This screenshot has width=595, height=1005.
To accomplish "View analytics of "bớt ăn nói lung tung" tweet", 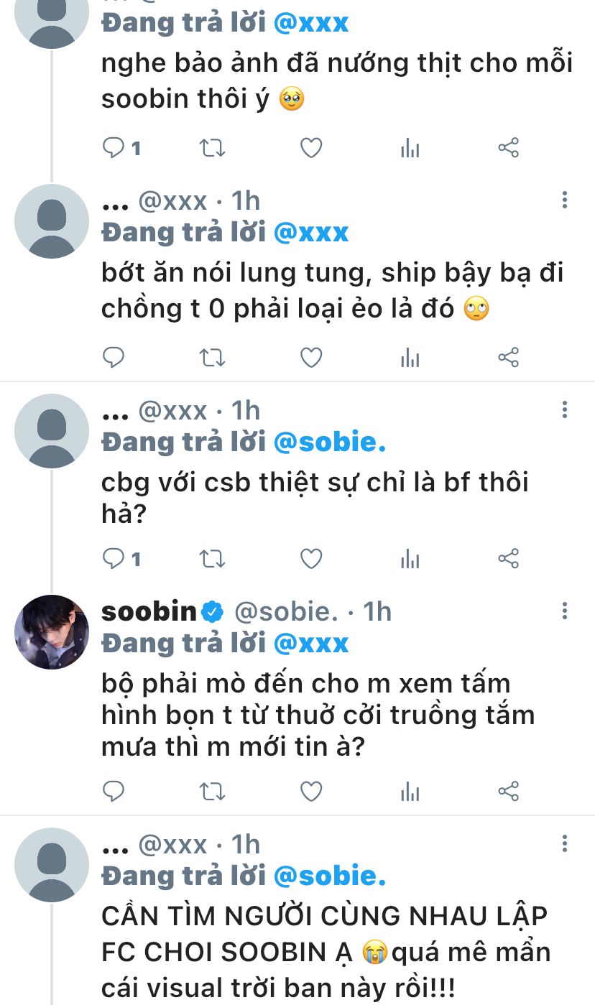I will (410, 357).
